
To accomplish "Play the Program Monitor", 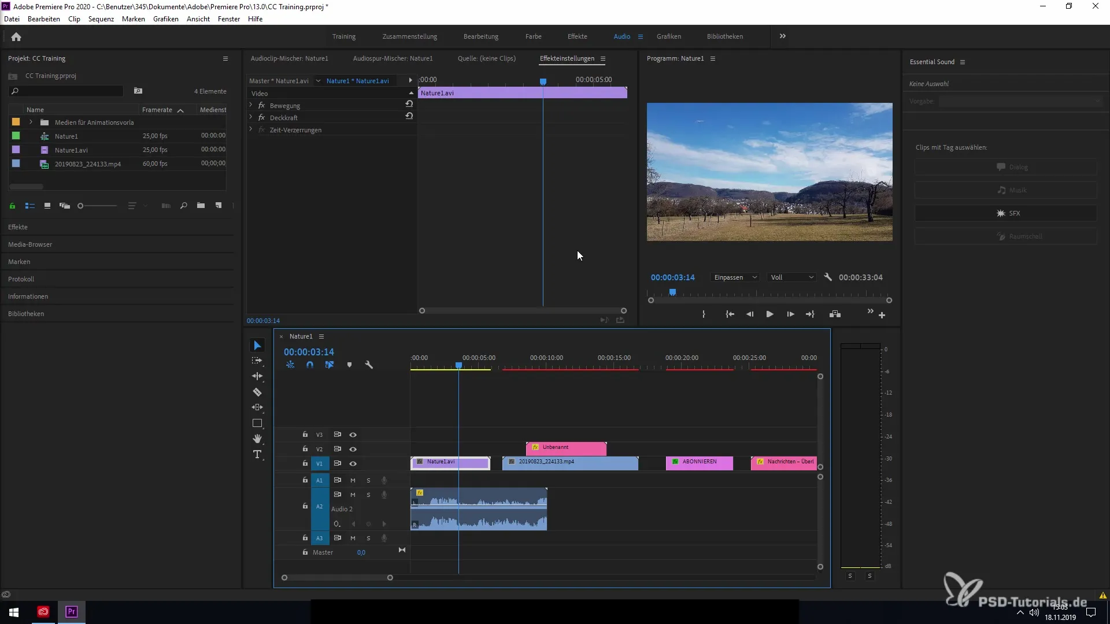I will point(769,314).
